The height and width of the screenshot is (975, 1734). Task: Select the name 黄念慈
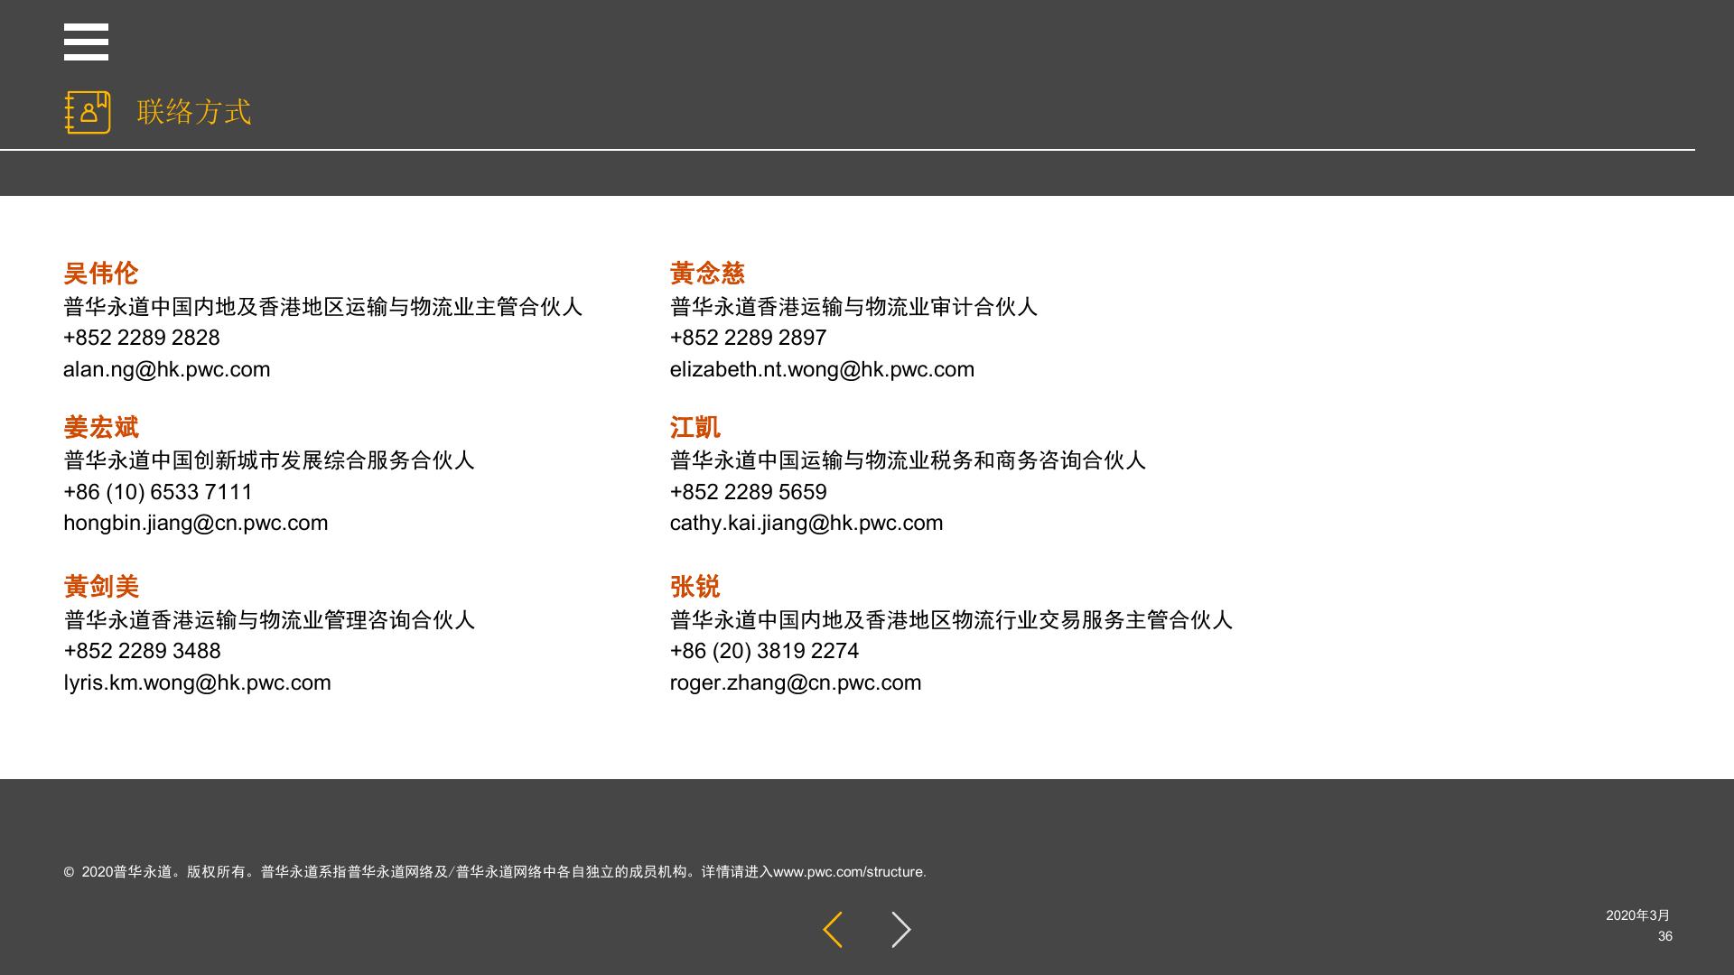click(707, 274)
